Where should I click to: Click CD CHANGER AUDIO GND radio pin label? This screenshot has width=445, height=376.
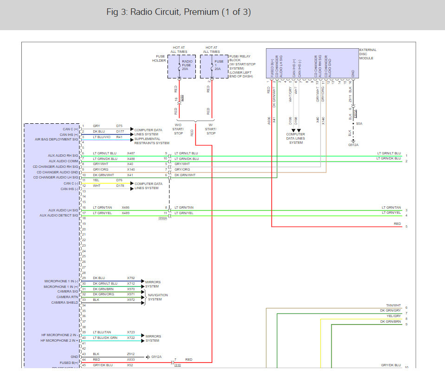(58, 172)
